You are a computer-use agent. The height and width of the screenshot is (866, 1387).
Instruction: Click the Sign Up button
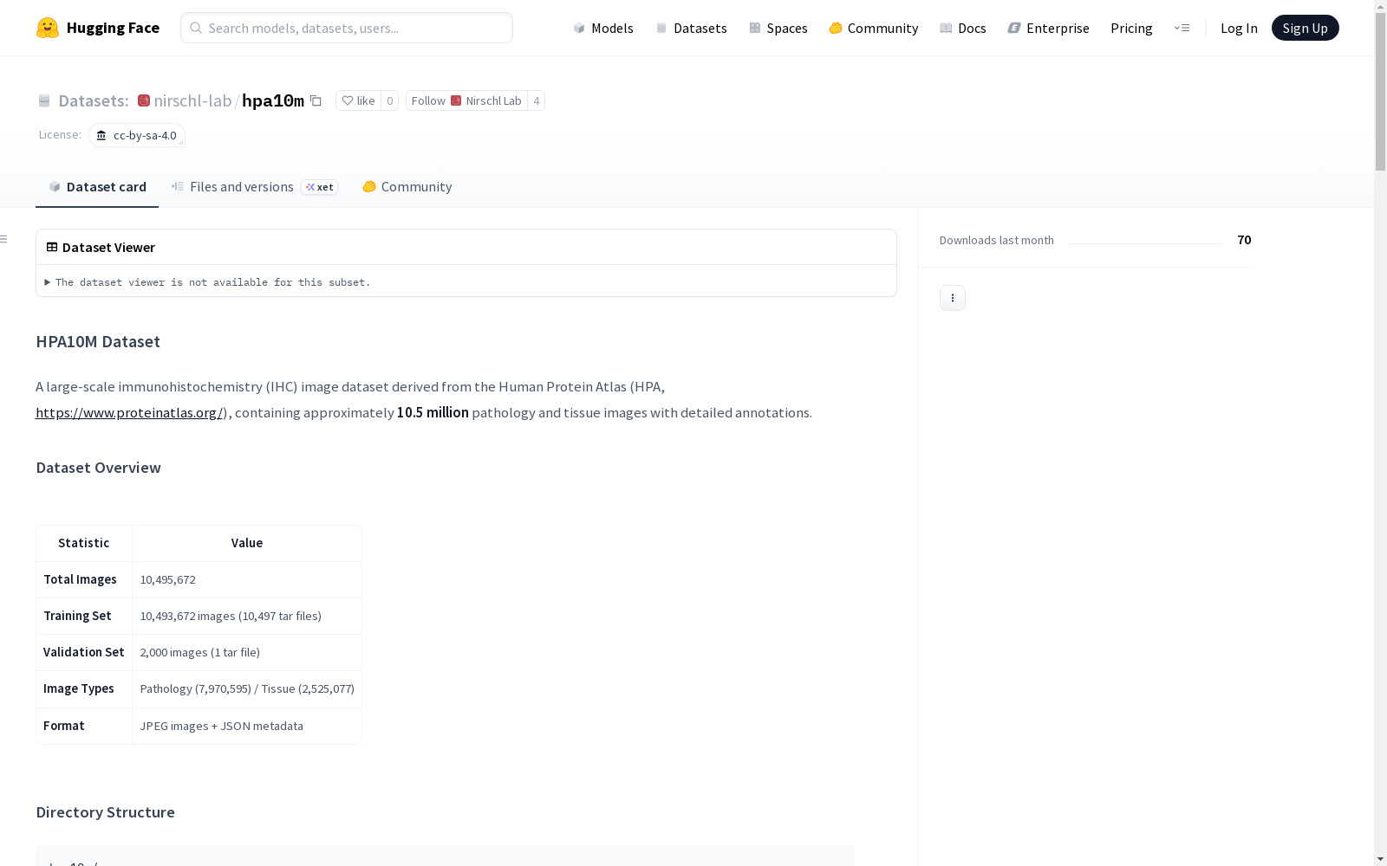point(1305,28)
